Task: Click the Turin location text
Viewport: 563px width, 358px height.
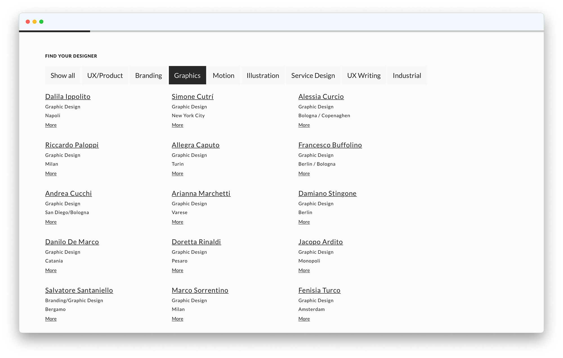Action: click(178, 164)
